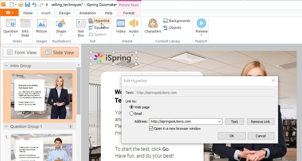Screen dimensions: 302x161
Task: Click the Question icon in the Slides group
Action: click(x=11, y=23)
